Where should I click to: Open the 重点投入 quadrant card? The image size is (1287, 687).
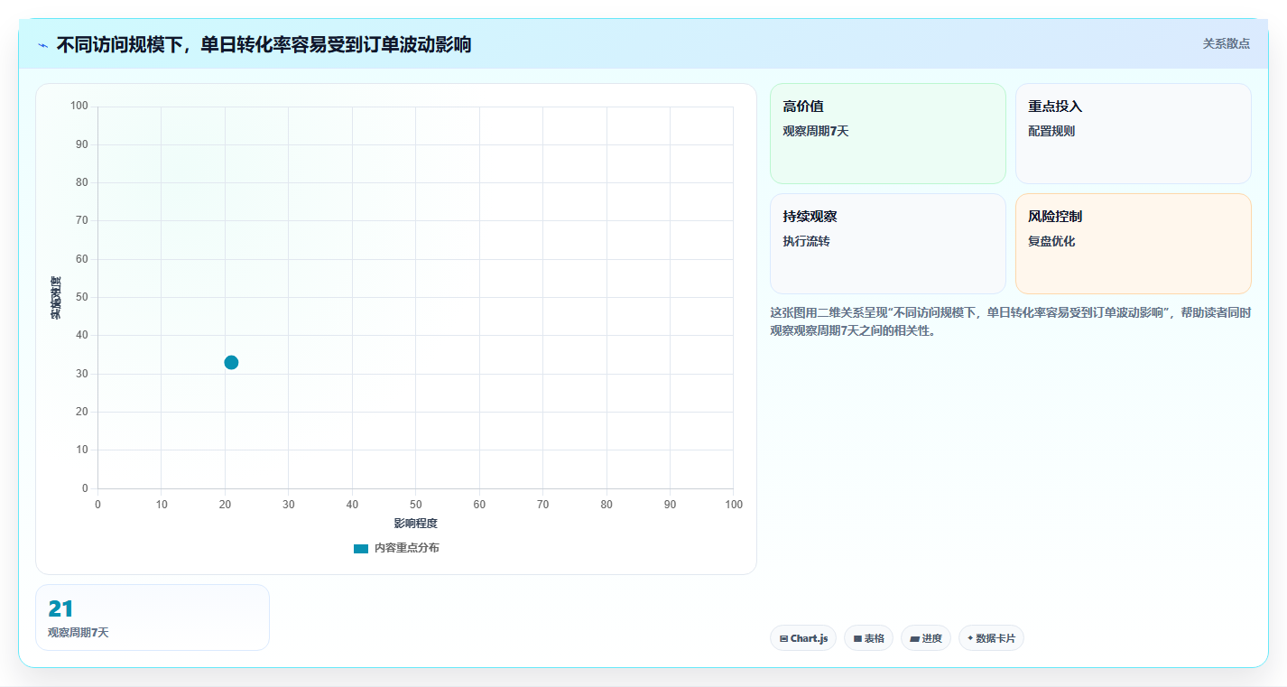point(1134,134)
